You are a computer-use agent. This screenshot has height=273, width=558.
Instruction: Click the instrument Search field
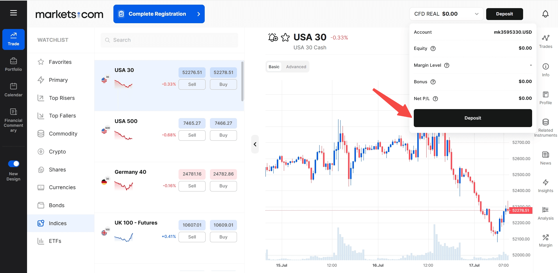click(x=169, y=40)
